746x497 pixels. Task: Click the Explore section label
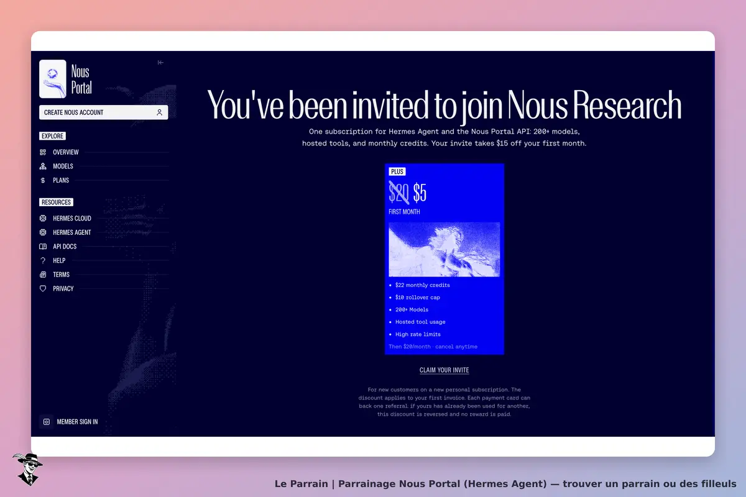(53, 136)
